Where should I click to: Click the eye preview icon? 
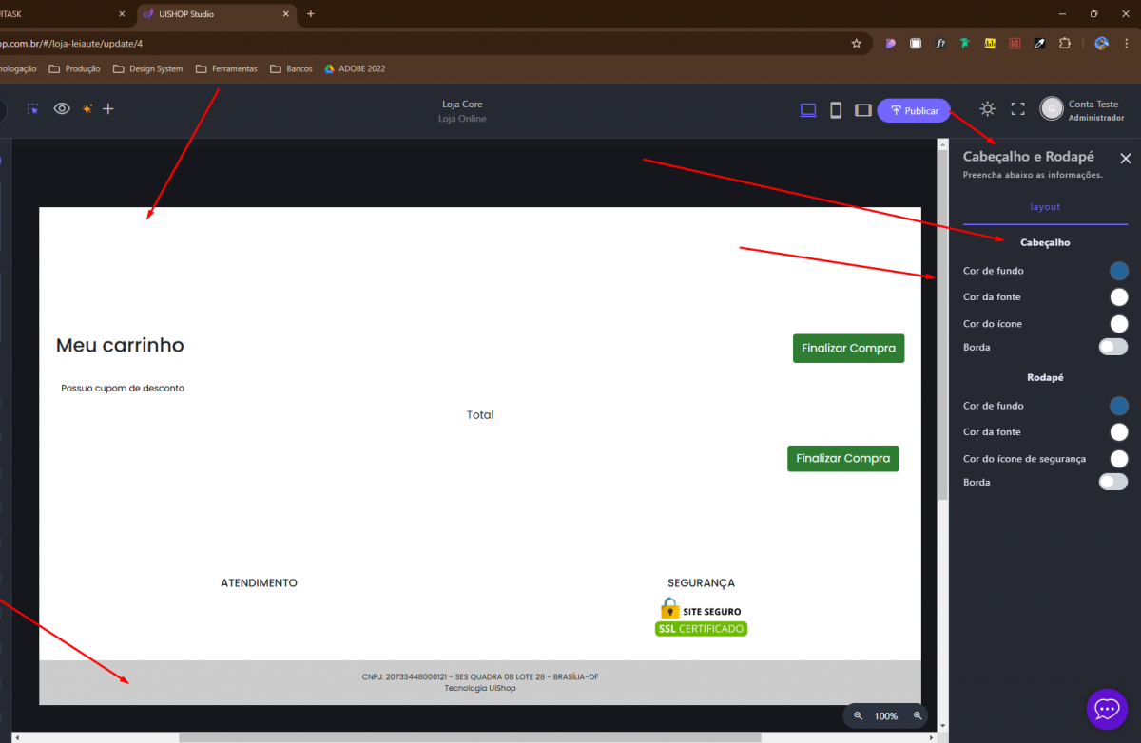point(62,109)
